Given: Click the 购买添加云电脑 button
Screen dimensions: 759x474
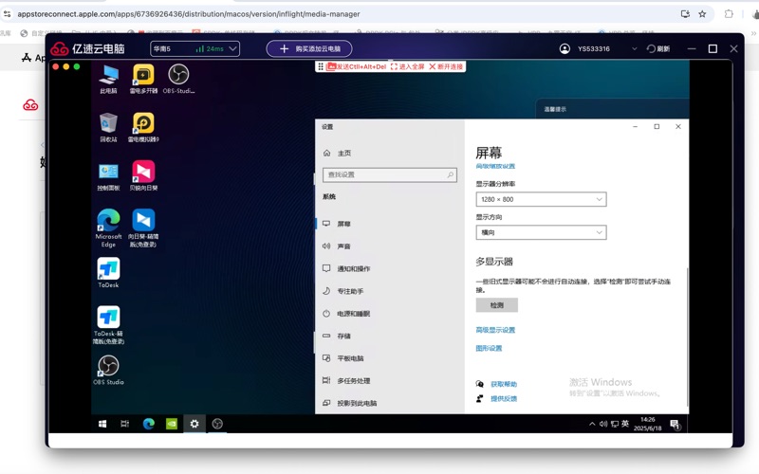Looking at the screenshot, I should pyautogui.click(x=309, y=49).
